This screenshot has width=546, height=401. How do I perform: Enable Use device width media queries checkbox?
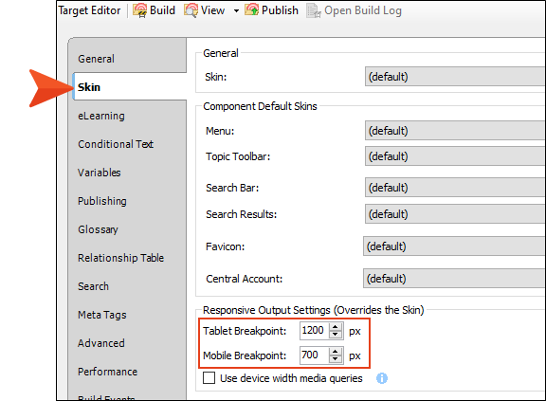tap(209, 378)
